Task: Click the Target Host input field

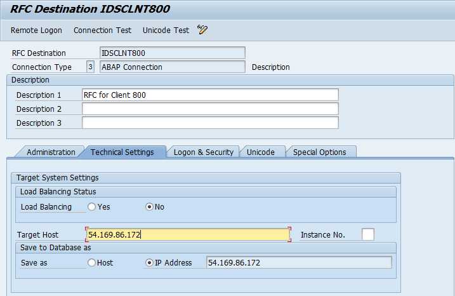Action: [x=188, y=234]
